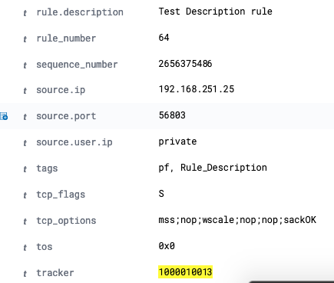The width and height of the screenshot is (334, 283).
Task: Click the type icon for tcp_options
Action: coord(25,221)
